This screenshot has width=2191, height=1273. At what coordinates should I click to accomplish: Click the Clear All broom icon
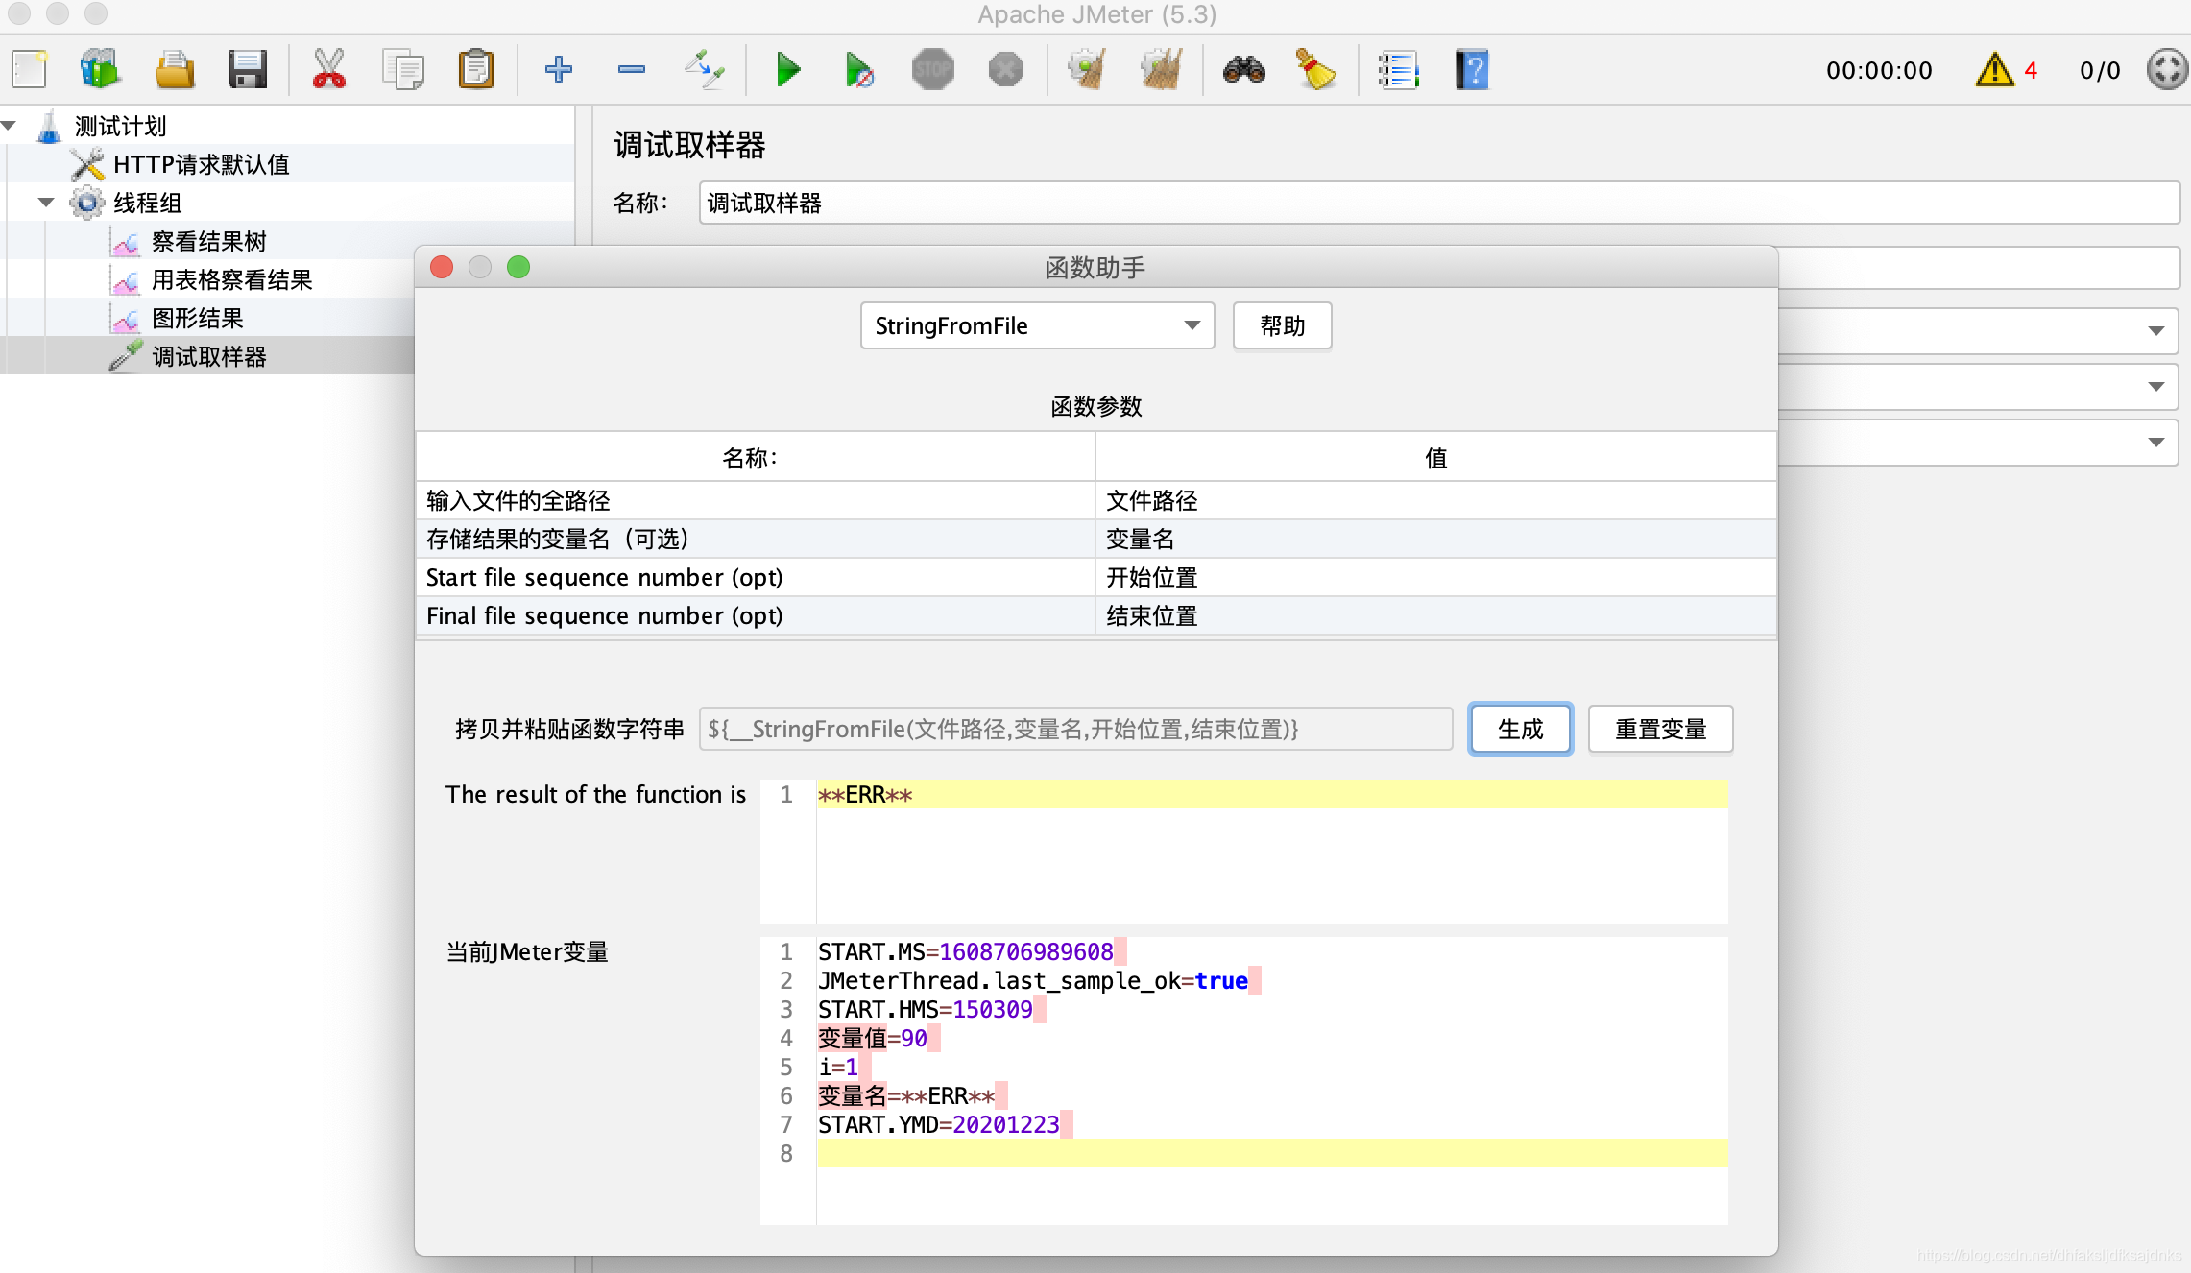1161,70
